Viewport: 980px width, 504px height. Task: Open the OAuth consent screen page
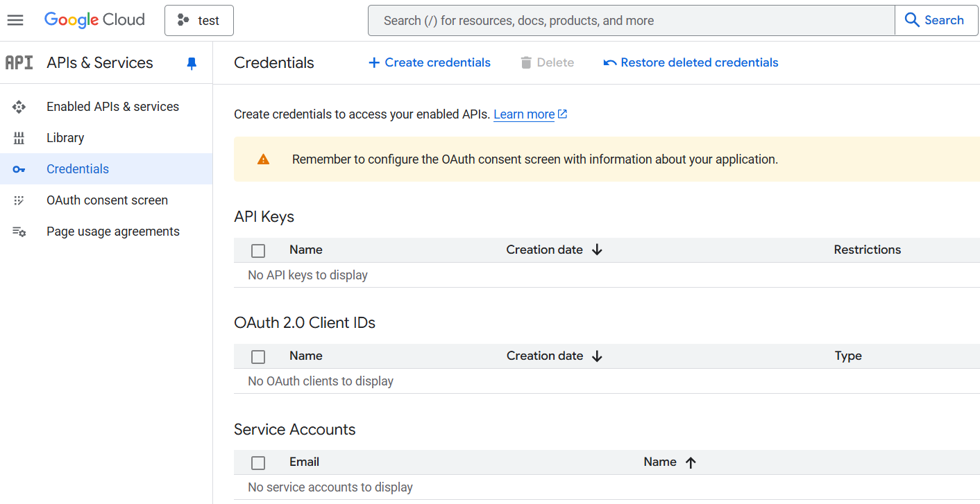coord(107,200)
